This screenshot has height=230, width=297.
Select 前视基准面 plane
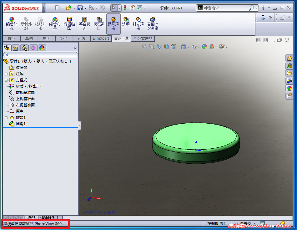(x=25, y=93)
